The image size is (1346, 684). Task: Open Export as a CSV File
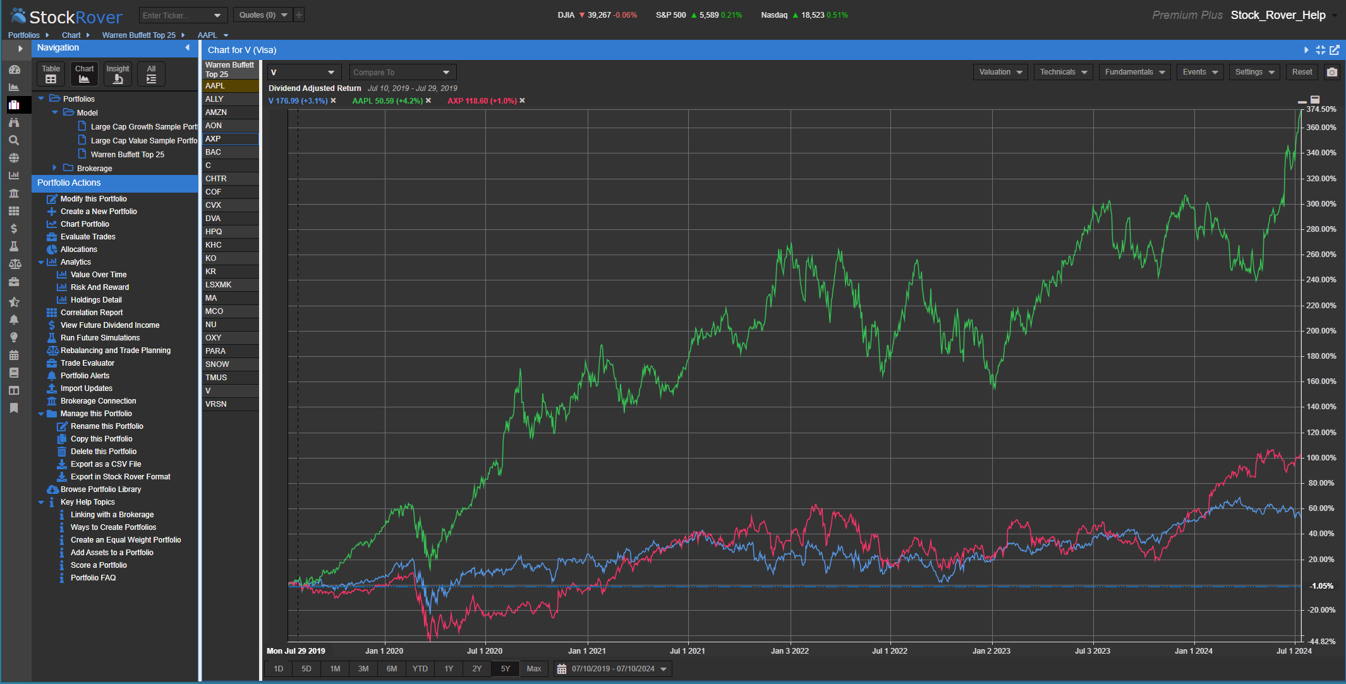tap(106, 464)
